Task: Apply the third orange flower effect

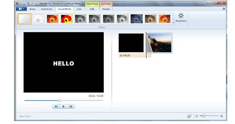Action: tap(53, 19)
